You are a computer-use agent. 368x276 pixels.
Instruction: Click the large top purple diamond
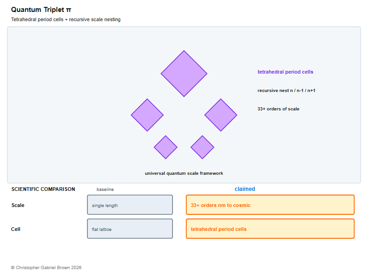(x=184, y=74)
